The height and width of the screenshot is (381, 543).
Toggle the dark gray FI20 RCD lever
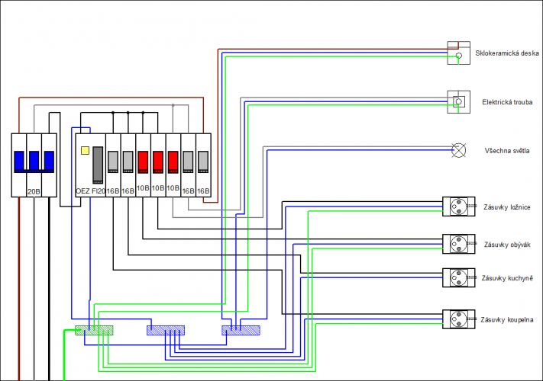tap(98, 165)
